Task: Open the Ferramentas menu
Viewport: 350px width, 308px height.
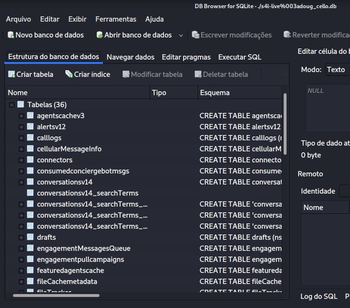Action: 115,19
